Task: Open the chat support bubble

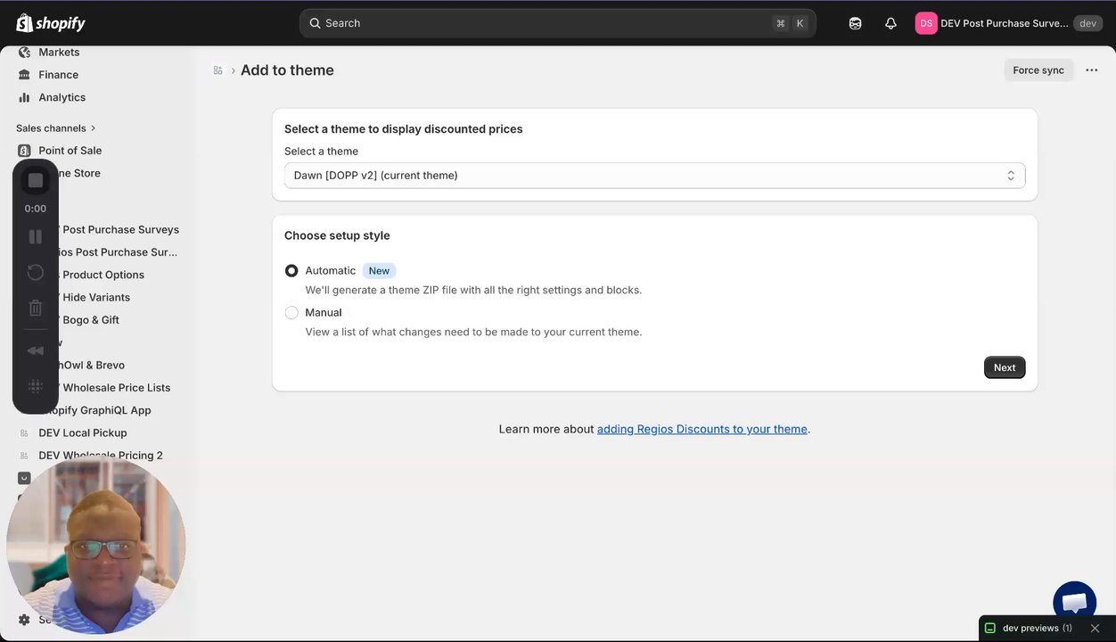Action: click(x=1074, y=602)
